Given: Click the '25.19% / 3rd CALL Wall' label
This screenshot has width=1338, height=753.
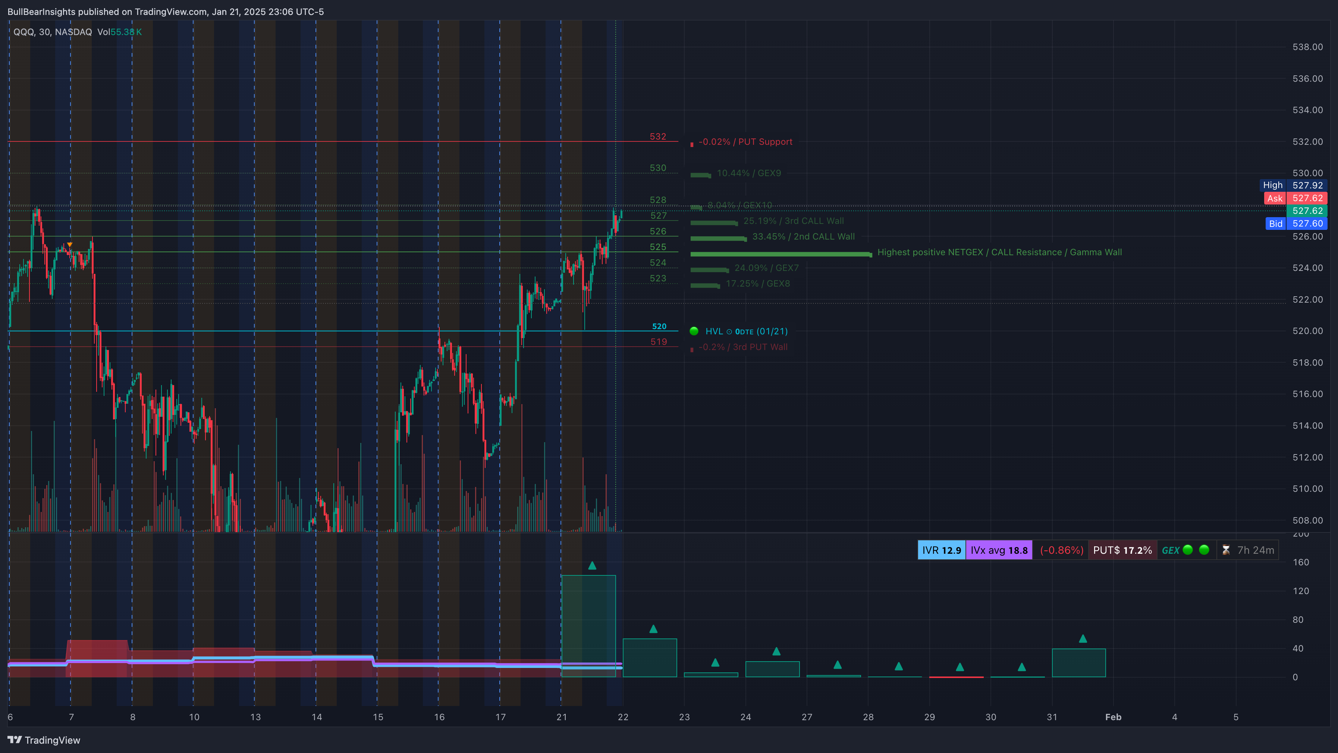Looking at the screenshot, I should (x=794, y=221).
